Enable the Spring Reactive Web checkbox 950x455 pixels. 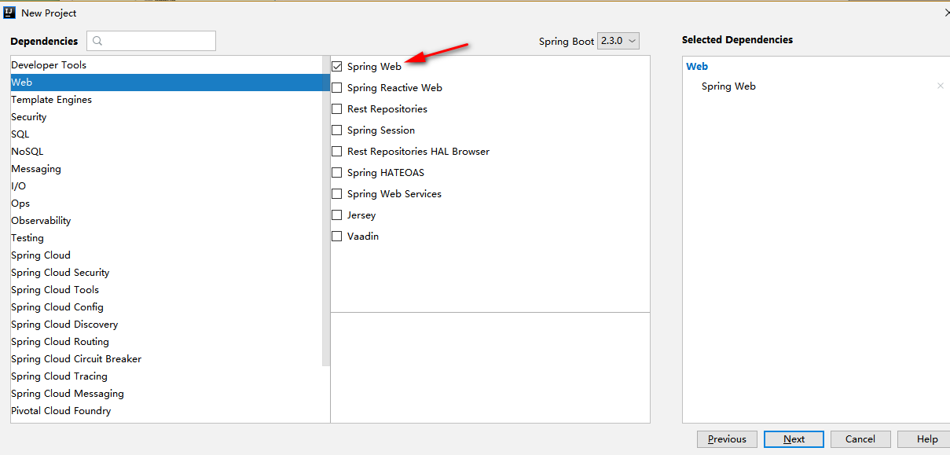pos(337,88)
